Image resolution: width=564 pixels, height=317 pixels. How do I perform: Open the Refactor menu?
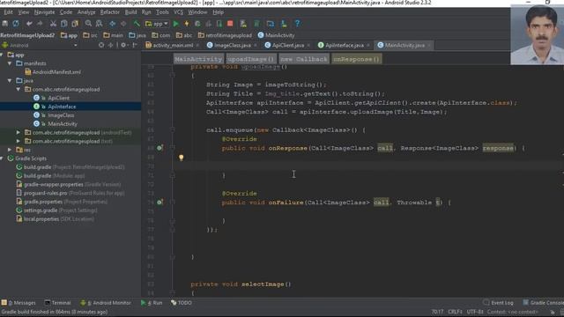[109, 12]
